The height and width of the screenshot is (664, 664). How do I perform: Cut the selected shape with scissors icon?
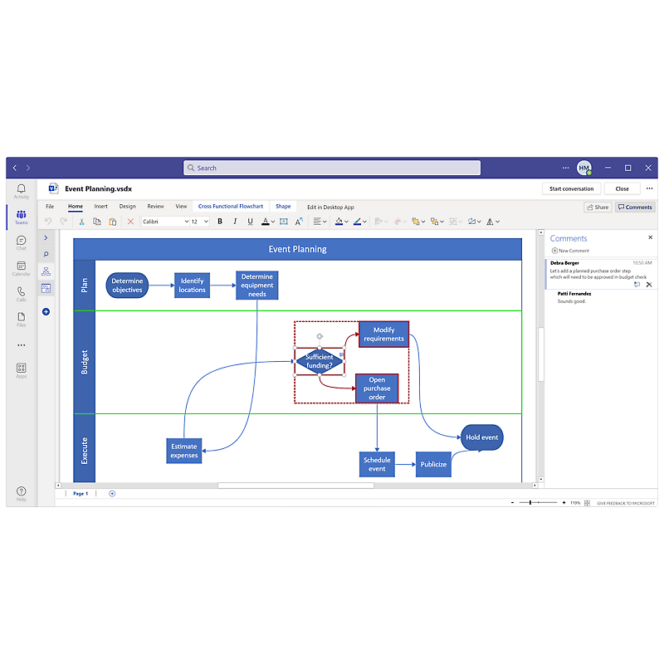click(81, 221)
